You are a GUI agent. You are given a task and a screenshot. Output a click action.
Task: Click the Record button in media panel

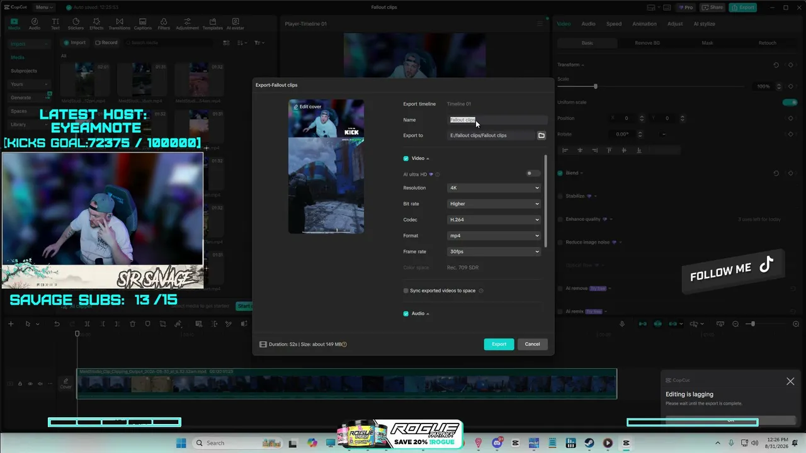click(106, 43)
